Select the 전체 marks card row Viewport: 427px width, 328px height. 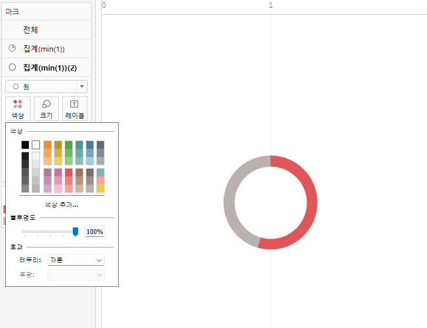46,30
